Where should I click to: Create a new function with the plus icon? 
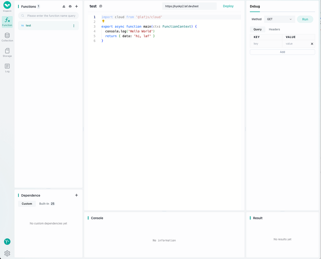(77, 6)
